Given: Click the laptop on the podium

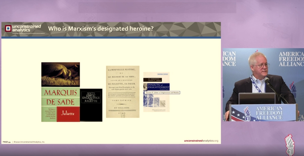Looking at the screenshot, I should [257, 98].
